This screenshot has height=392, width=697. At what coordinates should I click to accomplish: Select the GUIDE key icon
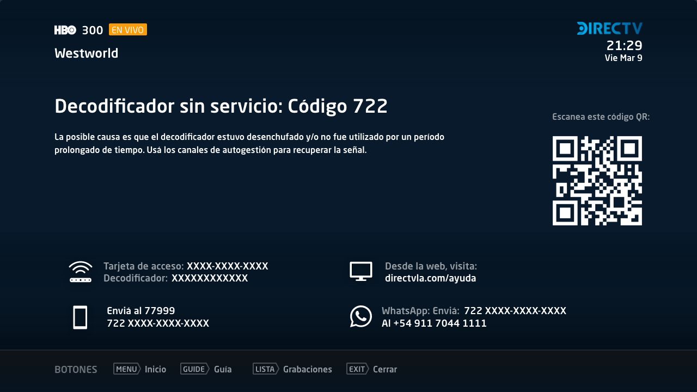pyautogui.click(x=195, y=369)
